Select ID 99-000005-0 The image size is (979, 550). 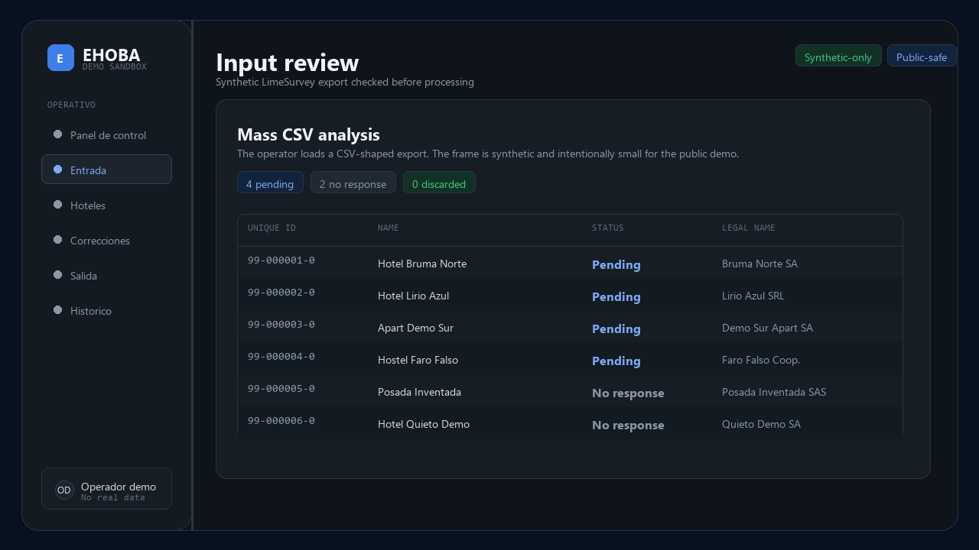[281, 389]
